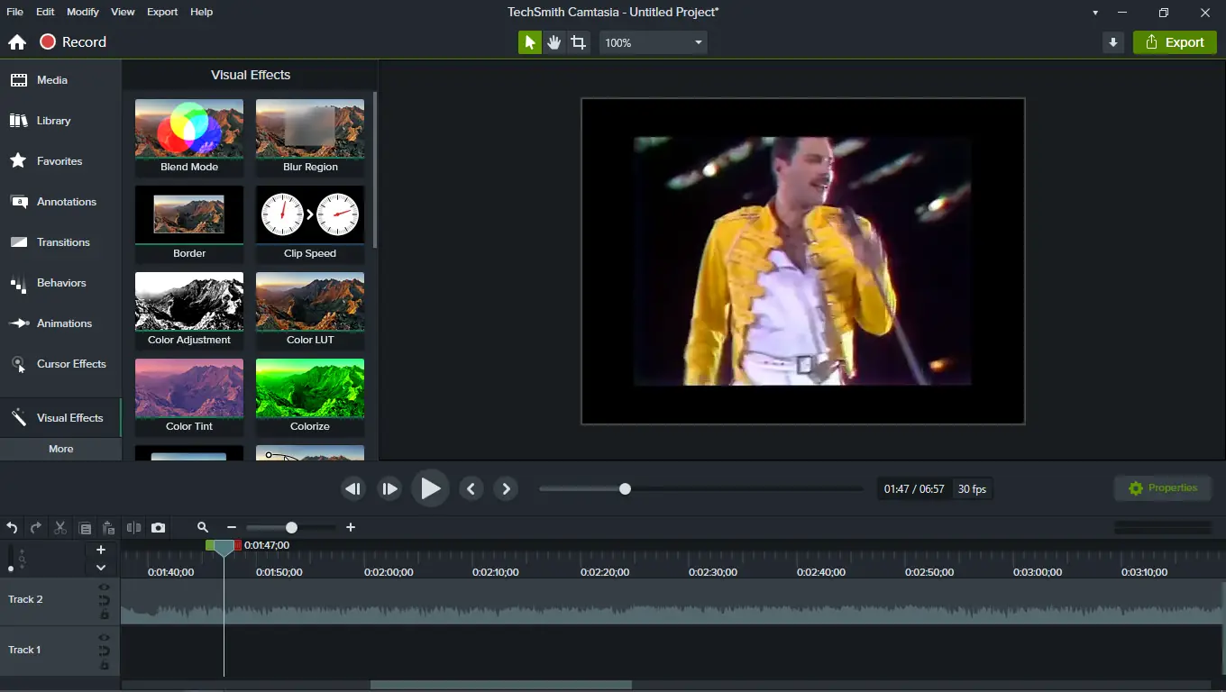The height and width of the screenshot is (692, 1226).
Task: Open the small dropdown arrow near minimize button
Action: (1094, 13)
